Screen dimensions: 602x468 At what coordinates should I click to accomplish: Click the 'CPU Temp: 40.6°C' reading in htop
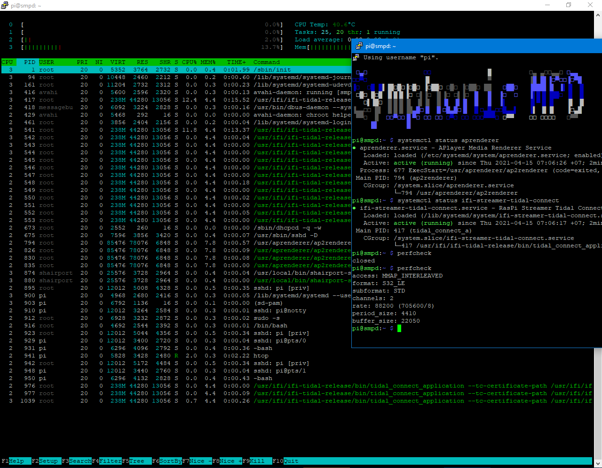tap(325, 24)
